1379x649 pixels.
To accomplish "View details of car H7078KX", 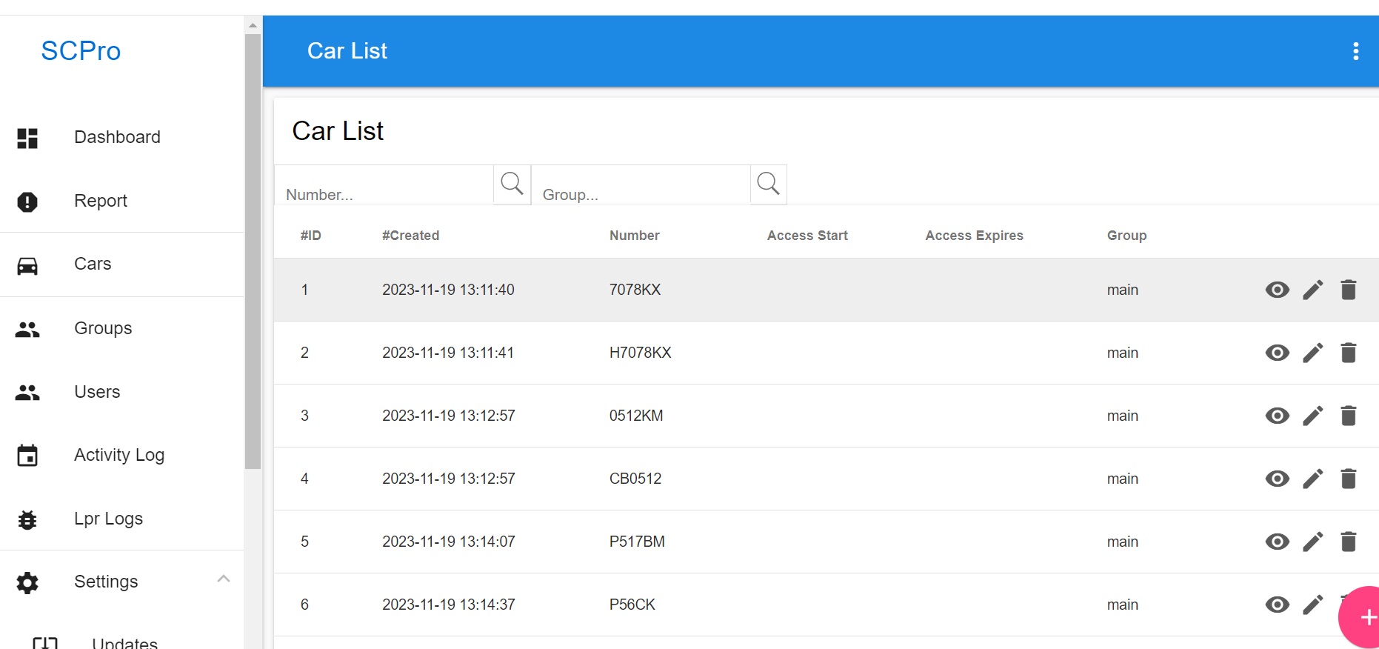I will pyautogui.click(x=1277, y=353).
